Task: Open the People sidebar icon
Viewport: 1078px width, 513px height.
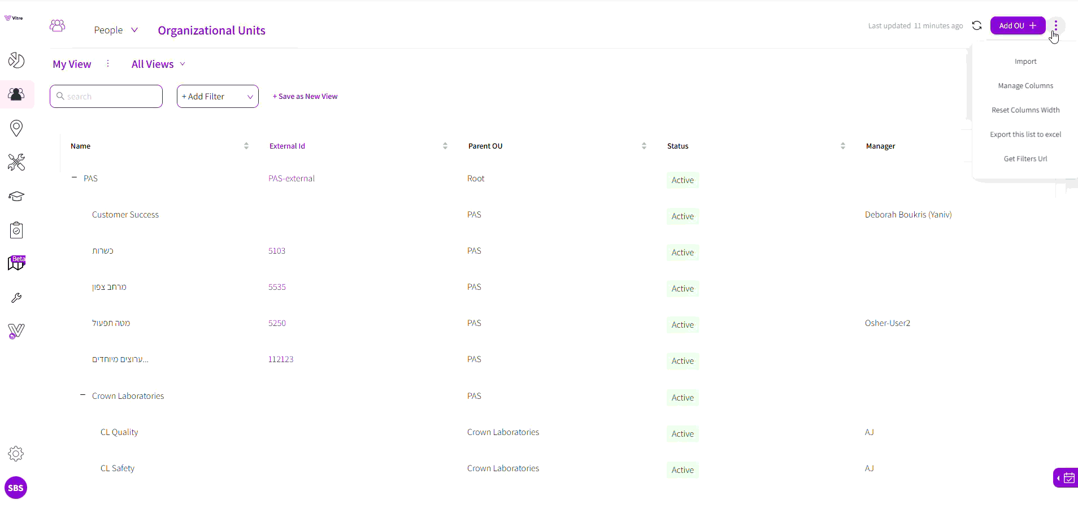Action: (x=16, y=94)
